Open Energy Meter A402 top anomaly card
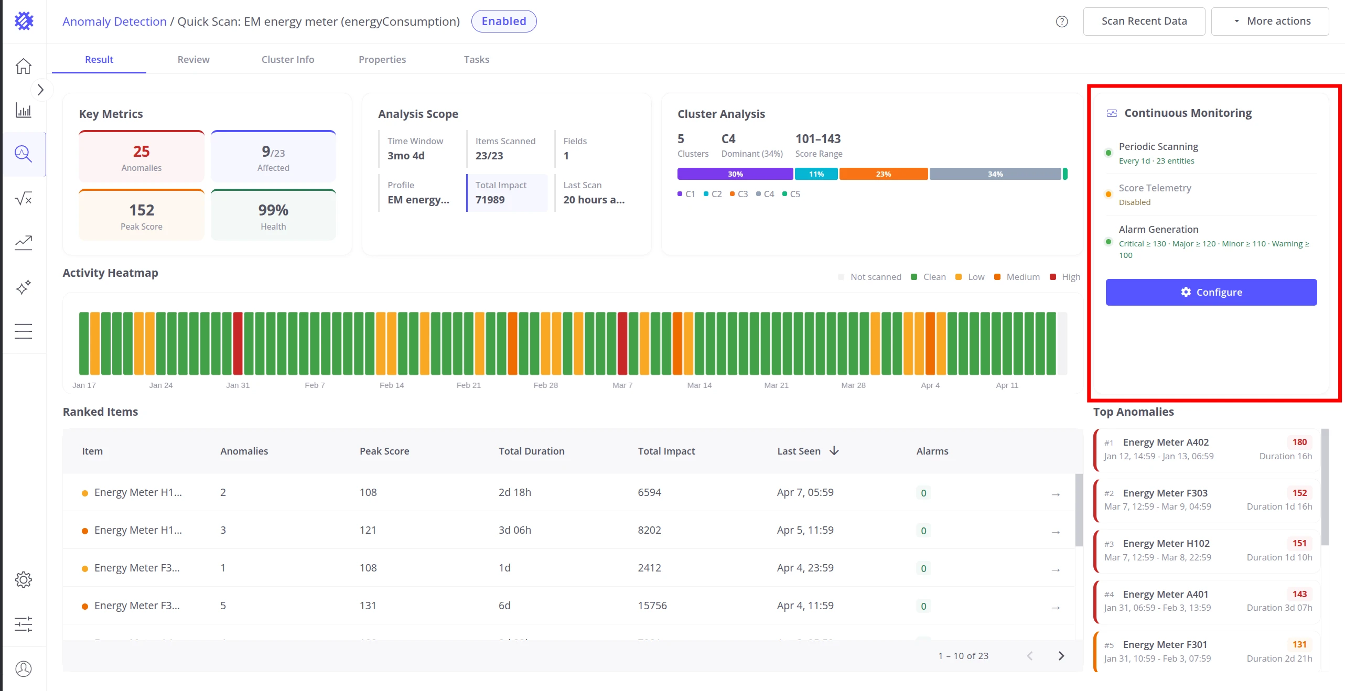Screen dimensions: 1345x691 click(1207, 449)
